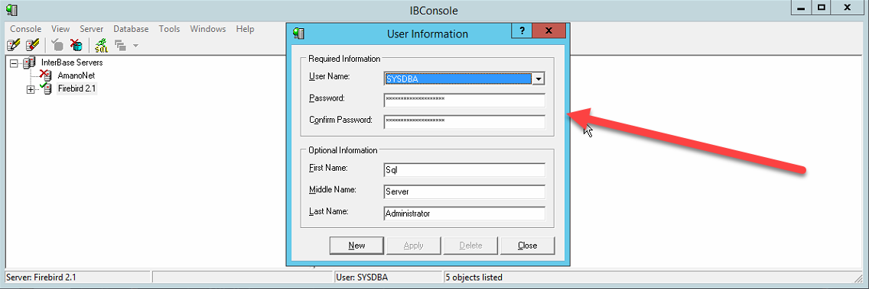Click into the Password field
The image size is (869, 289).
point(464,100)
